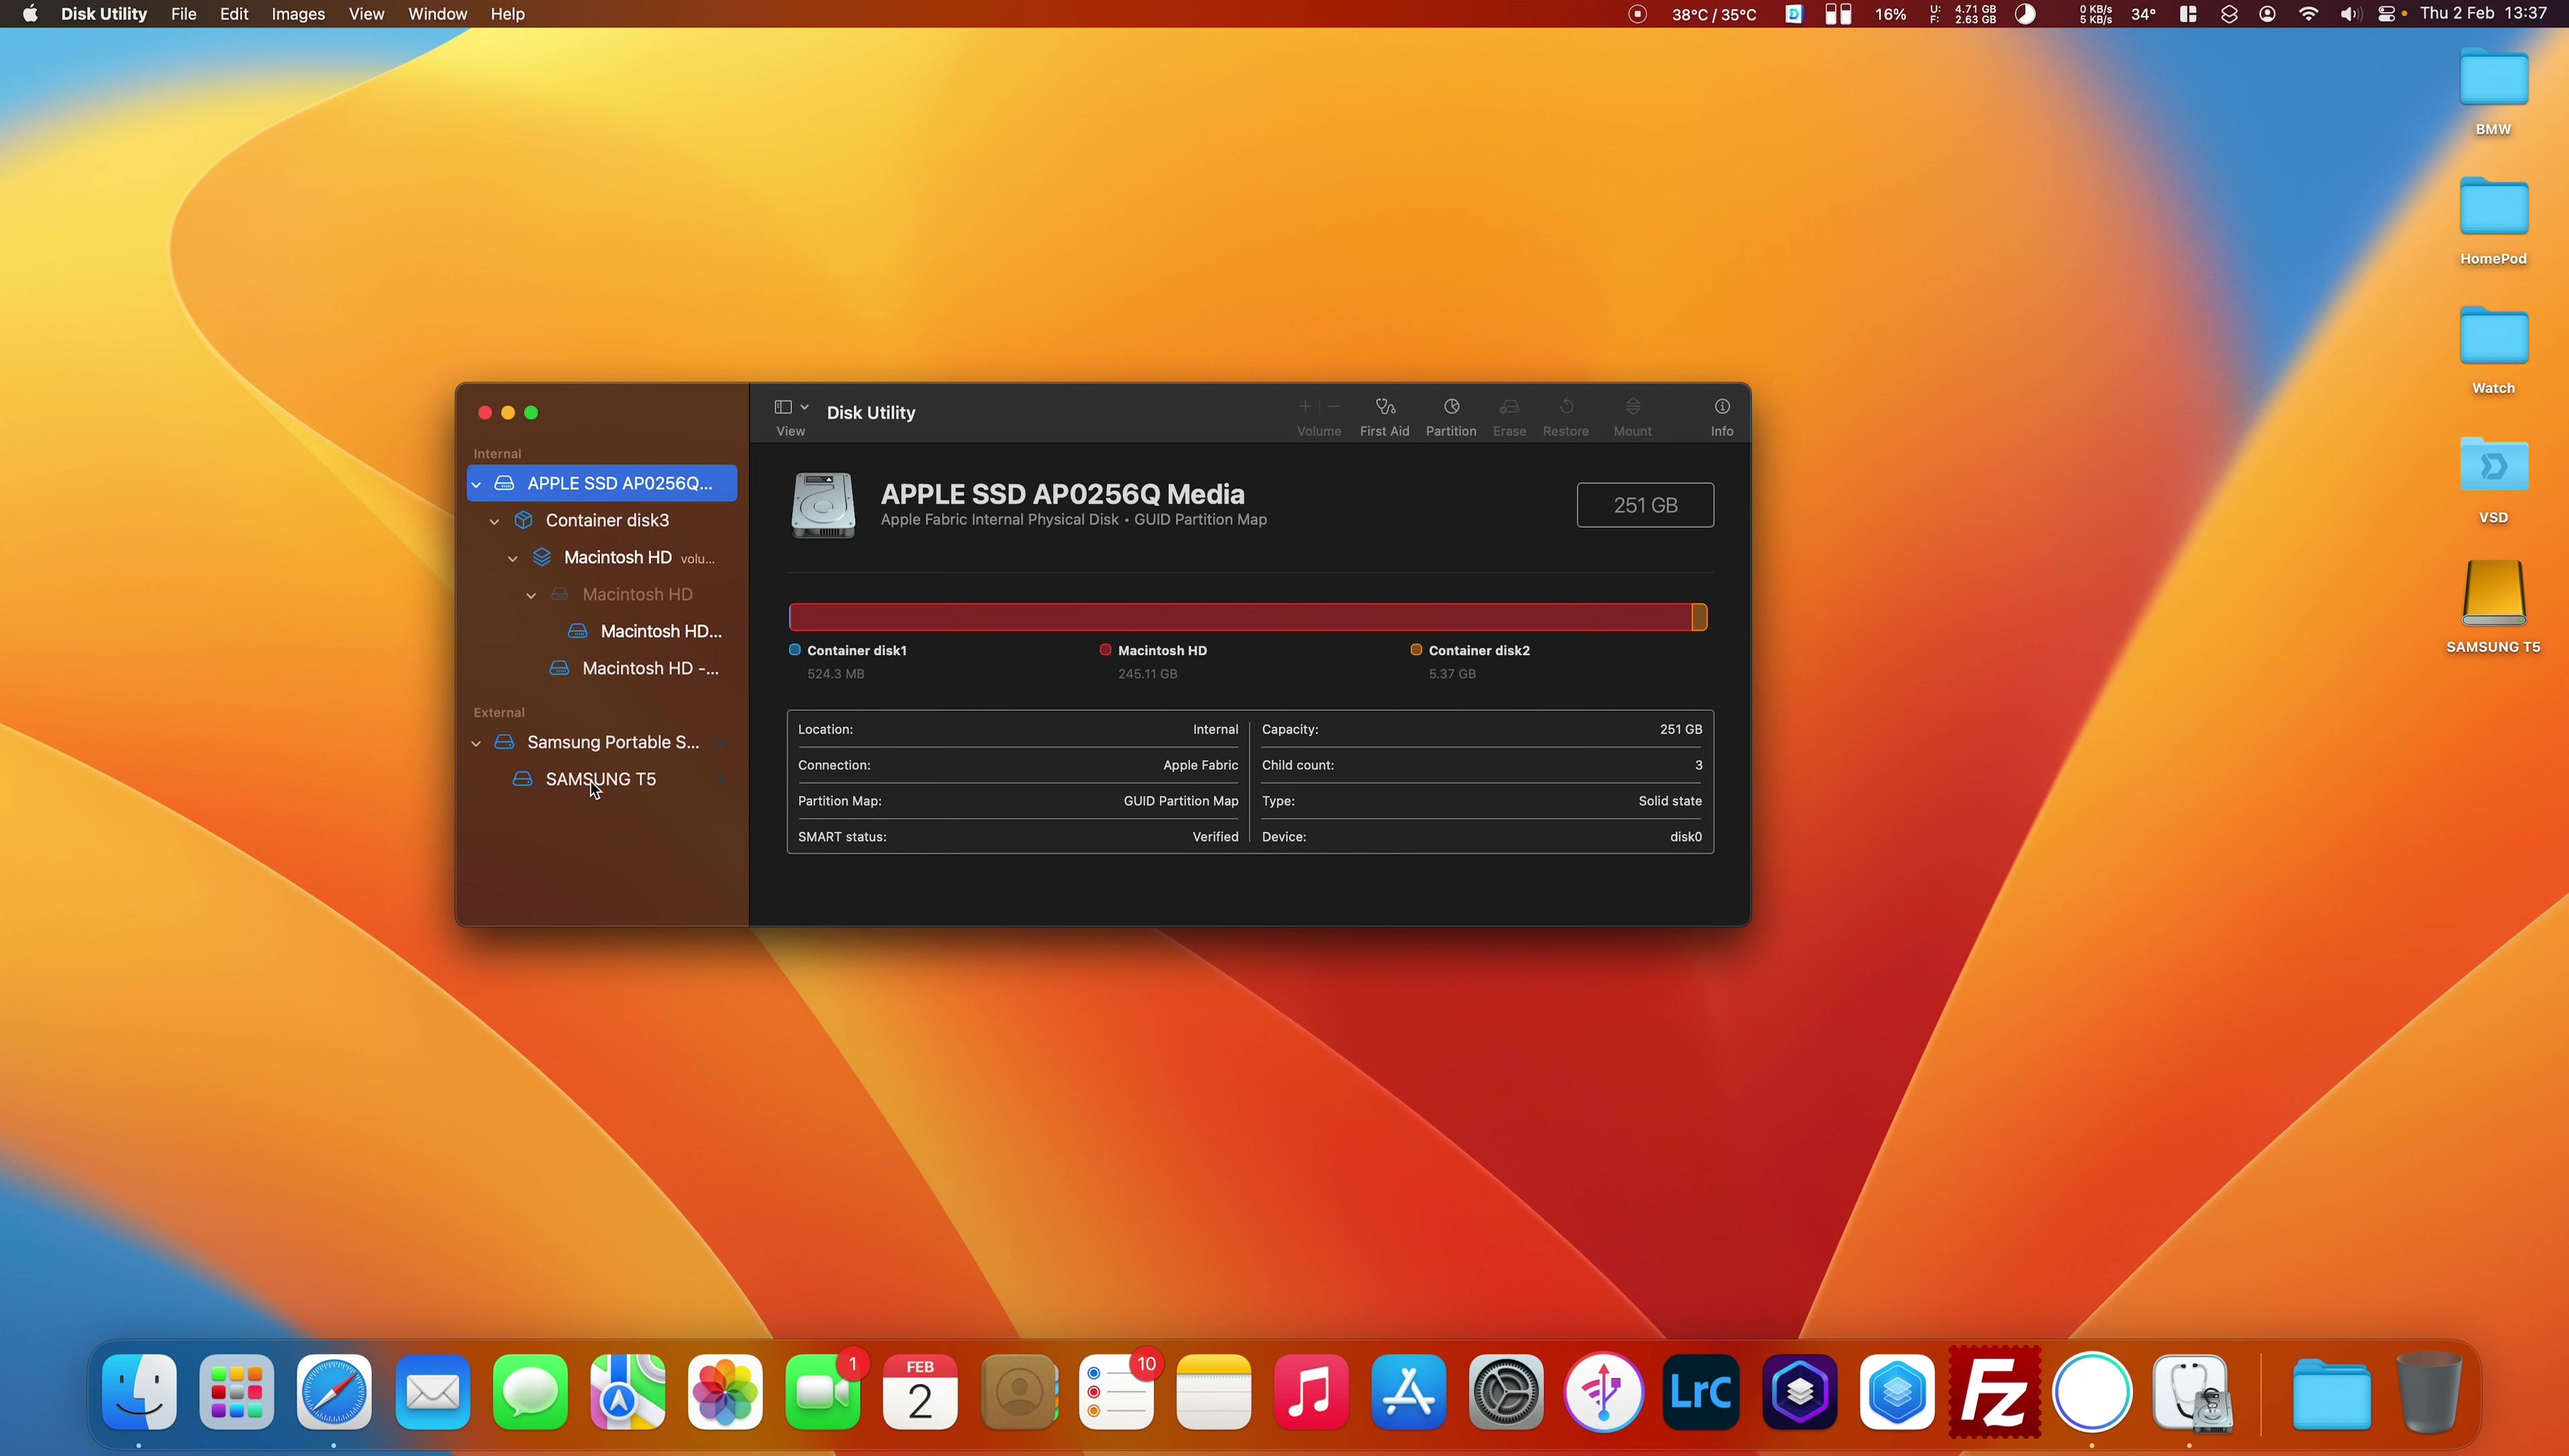Click the 251 GB capacity box
Image resolution: width=2569 pixels, height=1456 pixels.
[x=1644, y=505]
